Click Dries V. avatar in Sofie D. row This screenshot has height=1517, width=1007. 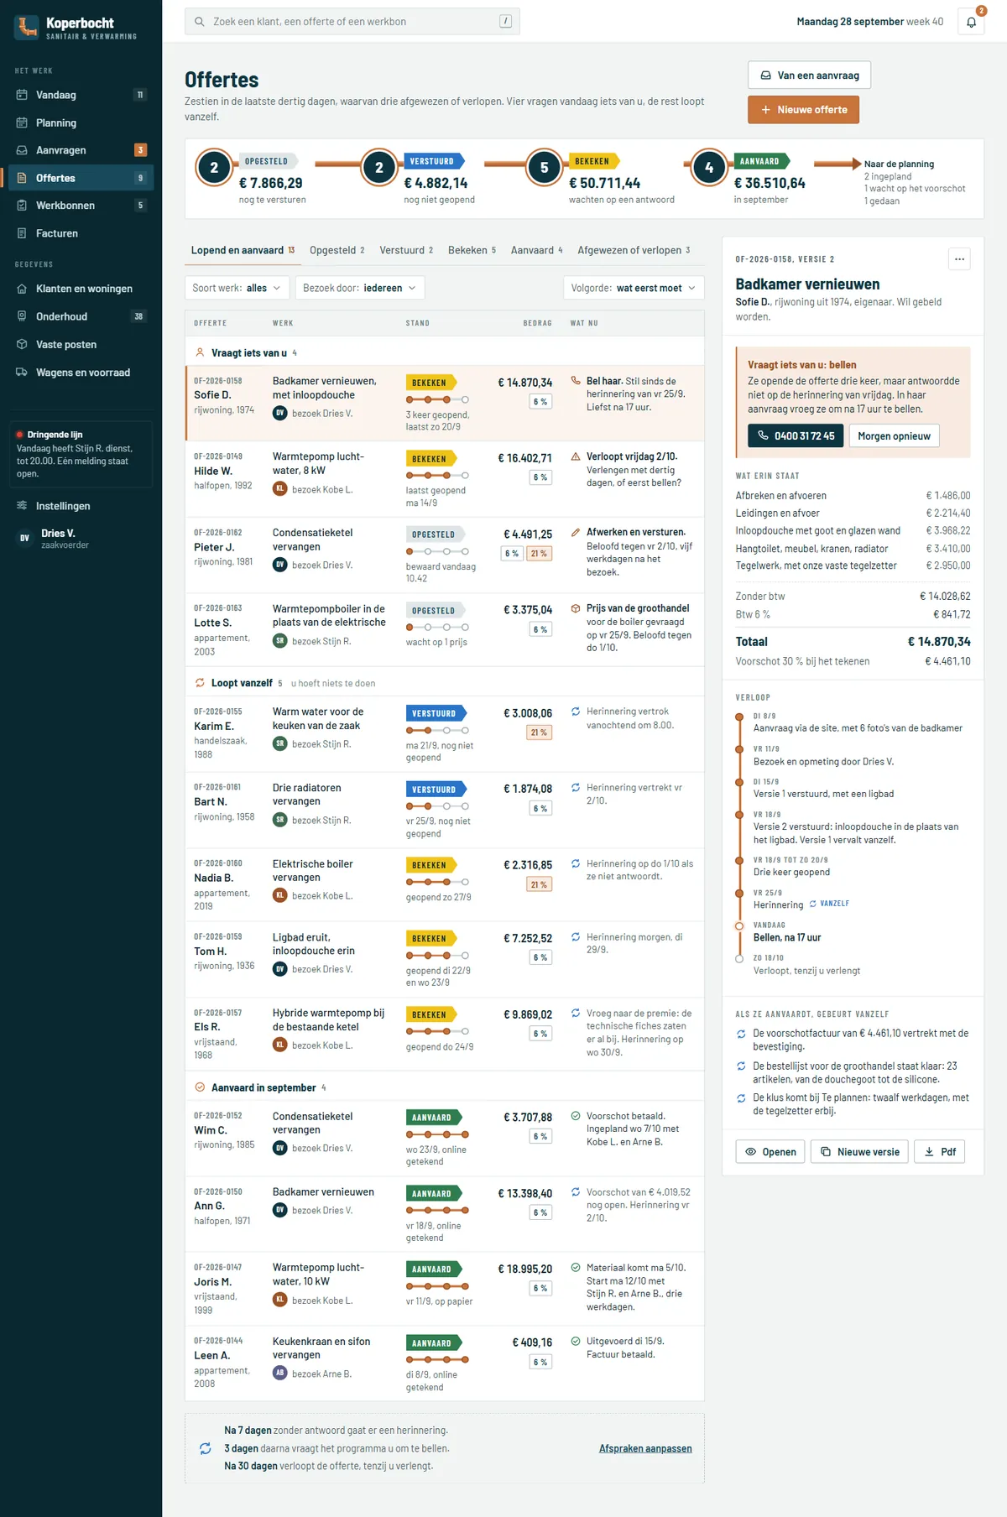pyautogui.click(x=280, y=413)
